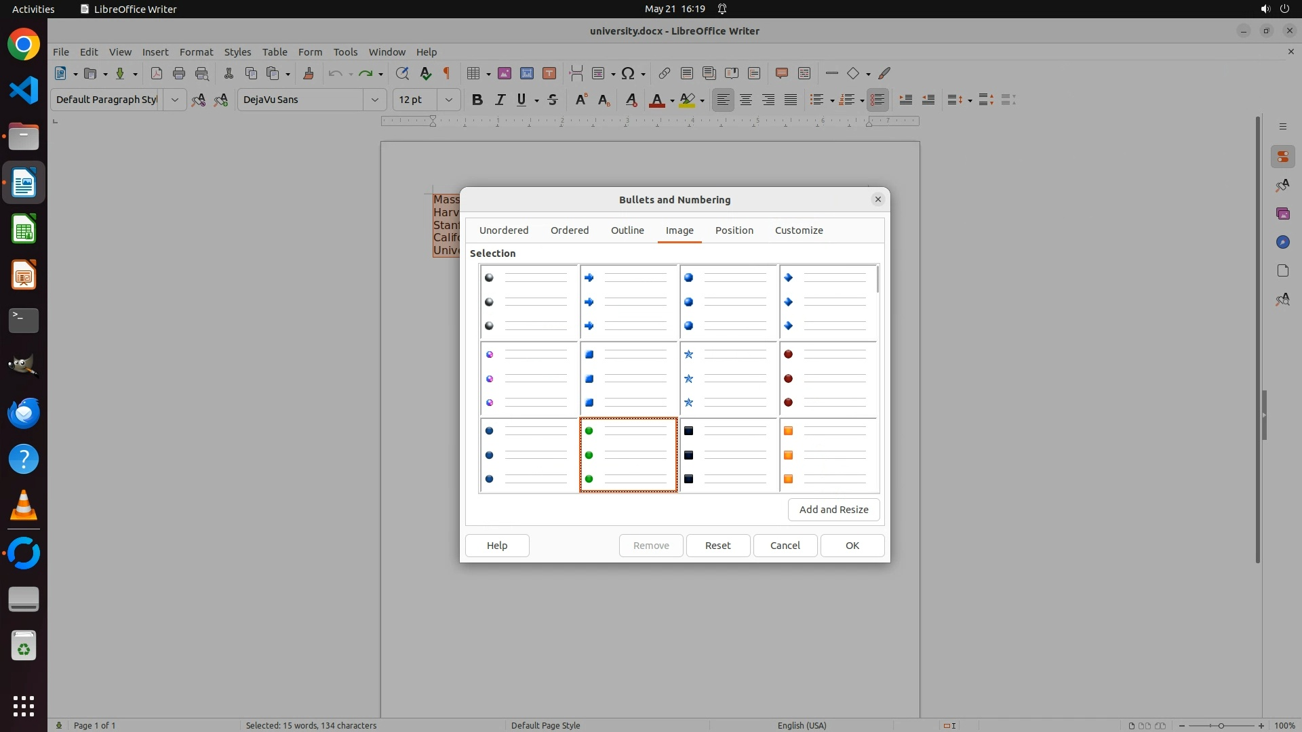
Task: Open the font name dropdown list
Action: pos(374,100)
